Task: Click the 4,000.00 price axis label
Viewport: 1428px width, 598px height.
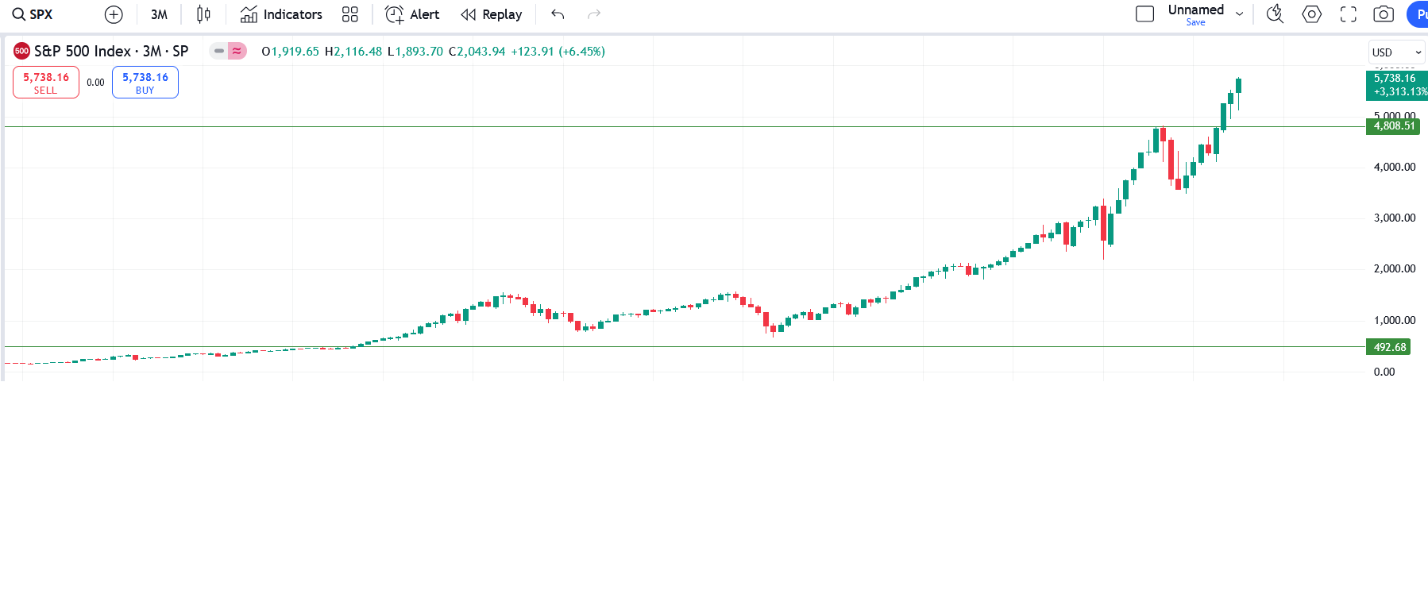Action: (x=1395, y=167)
